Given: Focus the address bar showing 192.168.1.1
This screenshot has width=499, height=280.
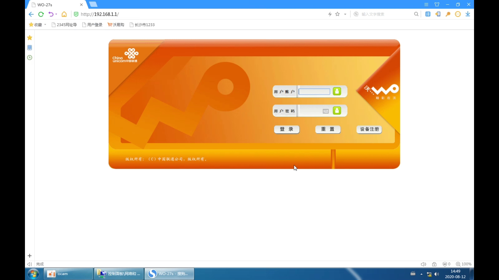Looking at the screenshot, I should pyautogui.click(x=100, y=14).
